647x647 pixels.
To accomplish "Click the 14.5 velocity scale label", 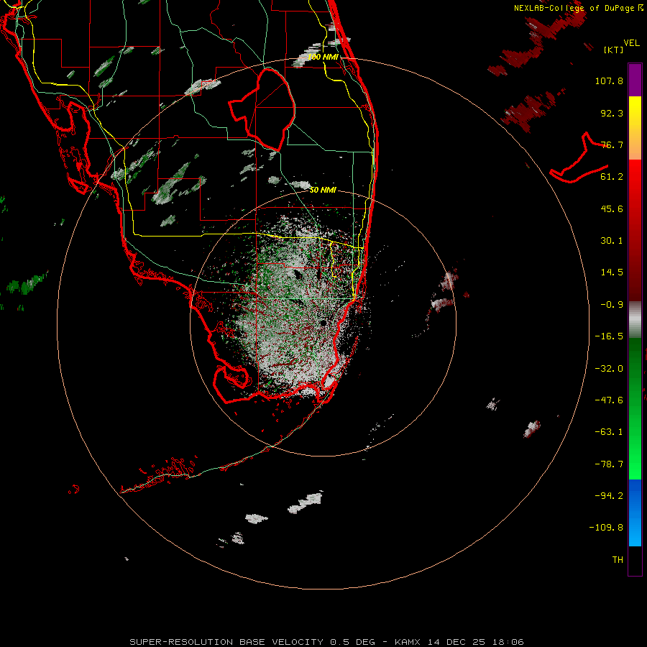I will [x=612, y=272].
